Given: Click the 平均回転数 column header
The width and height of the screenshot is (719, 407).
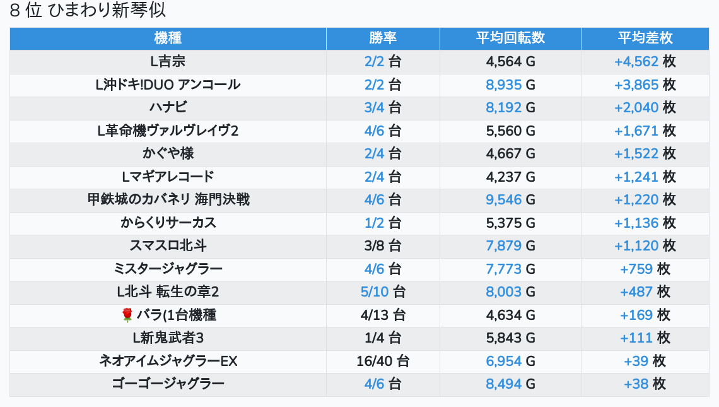Looking at the screenshot, I should (x=510, y=38).
